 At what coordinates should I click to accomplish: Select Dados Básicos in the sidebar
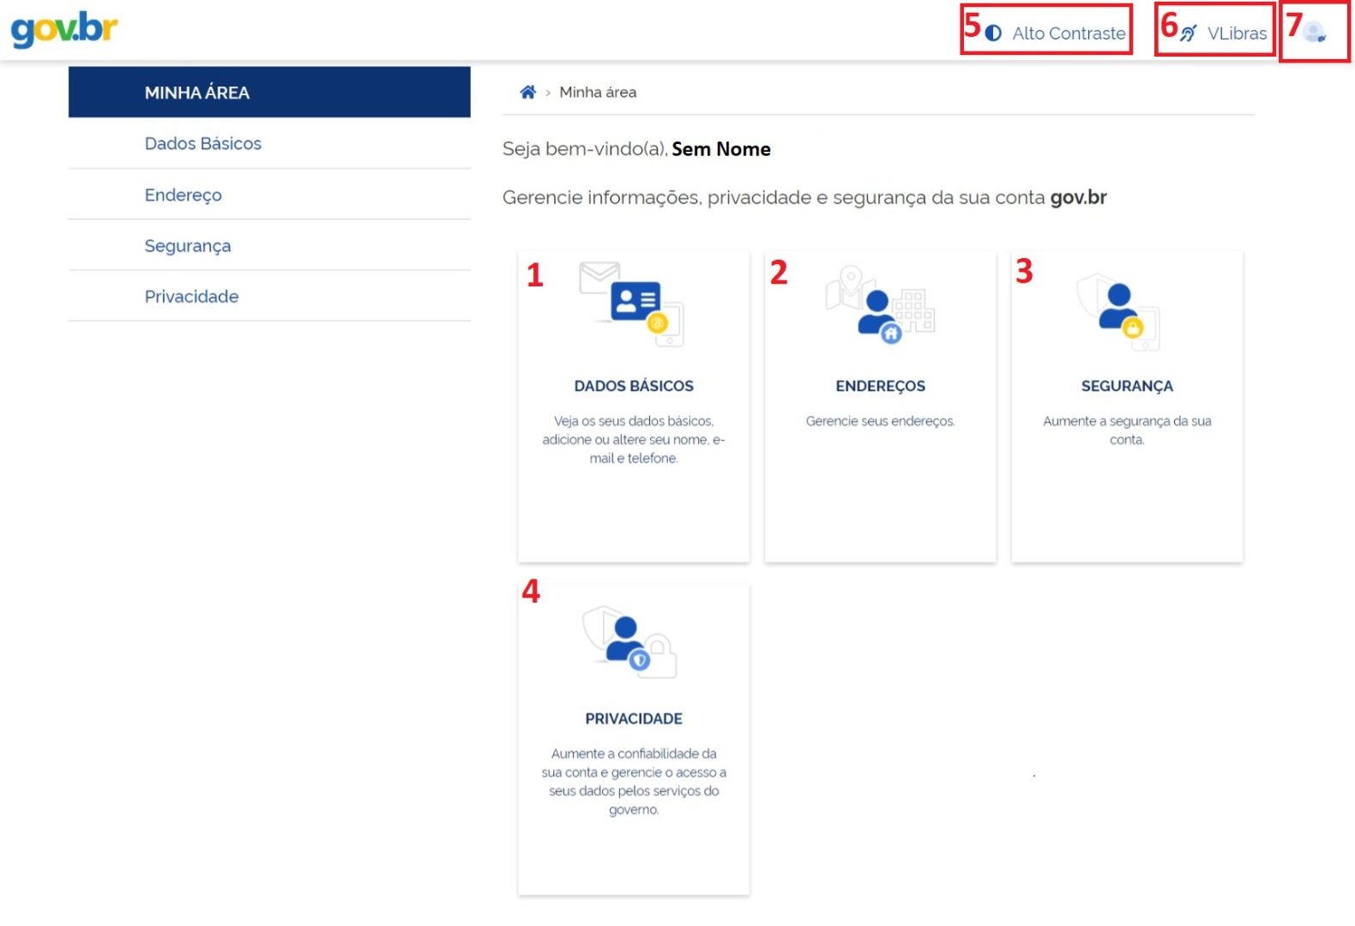point(203,144)
